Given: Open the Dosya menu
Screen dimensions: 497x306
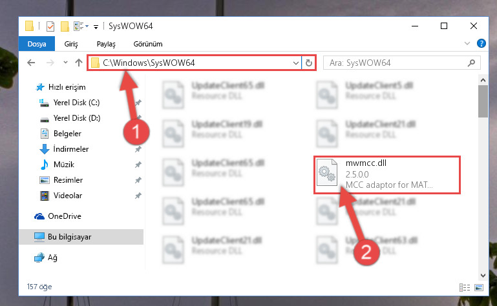Looking at the screenshot, I should click(x=37, y=44).
